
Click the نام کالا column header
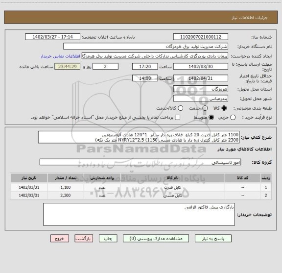tap(172, 178)
